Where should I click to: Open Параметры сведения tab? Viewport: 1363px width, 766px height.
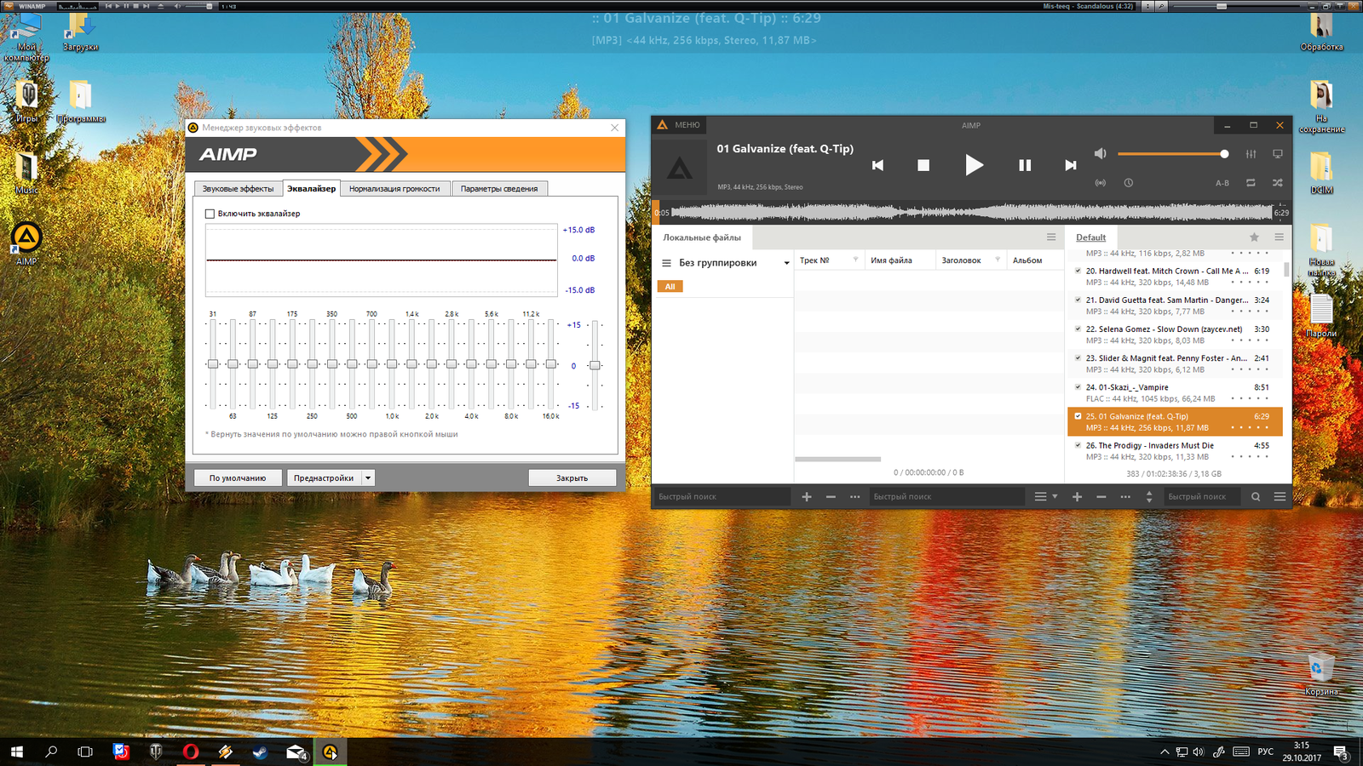pyautogui.click(x=499, y=189)
